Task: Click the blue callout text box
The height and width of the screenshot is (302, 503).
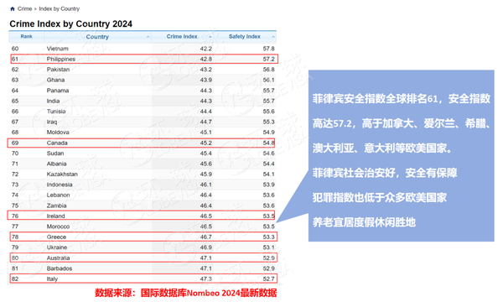Action: (x=401, y=156)
